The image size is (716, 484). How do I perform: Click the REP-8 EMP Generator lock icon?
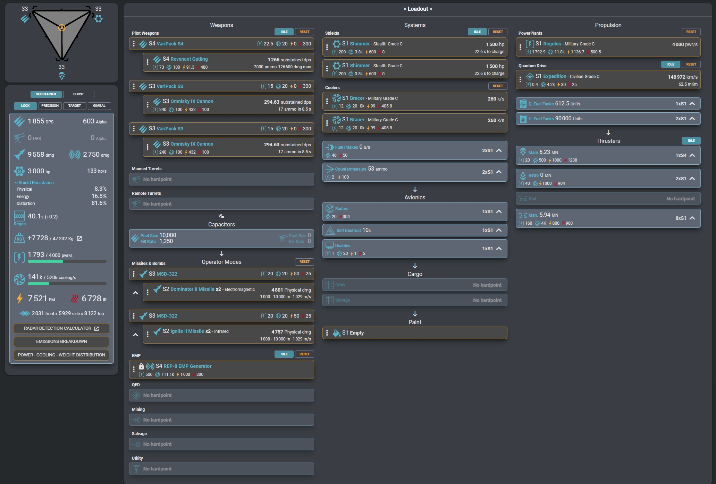tap(141, 366)
